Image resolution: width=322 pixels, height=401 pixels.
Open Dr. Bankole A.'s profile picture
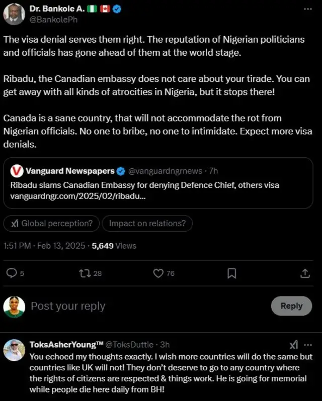[x=14, y=14]
